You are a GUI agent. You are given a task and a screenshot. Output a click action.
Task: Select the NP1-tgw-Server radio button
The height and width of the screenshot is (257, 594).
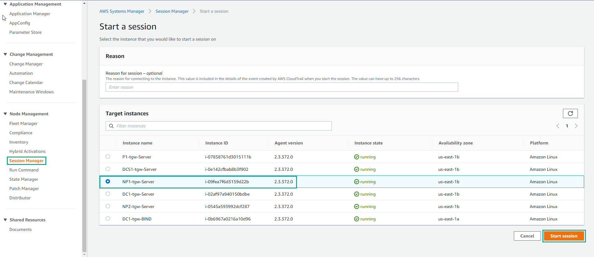point(108,181)
